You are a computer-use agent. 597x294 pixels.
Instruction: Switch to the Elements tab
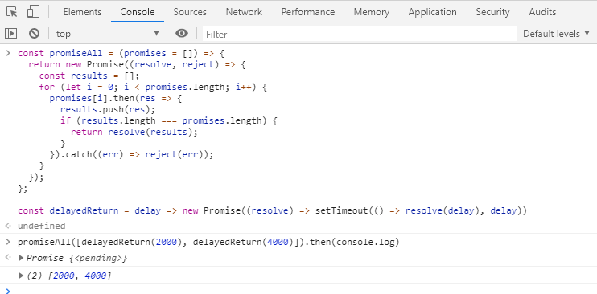click(x=82, y=12)
